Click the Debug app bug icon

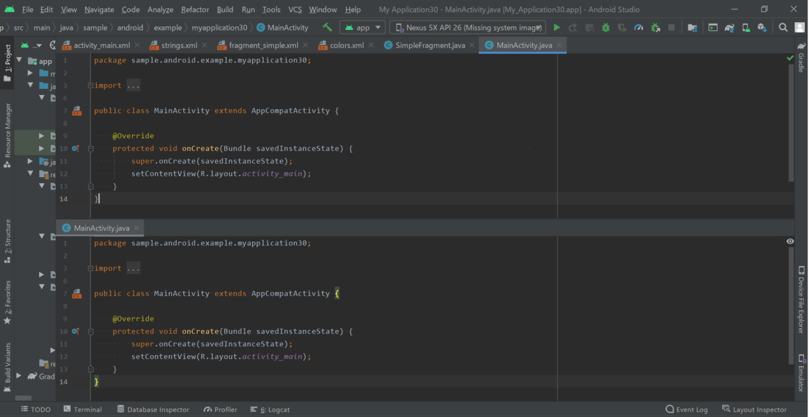[605, 28]
